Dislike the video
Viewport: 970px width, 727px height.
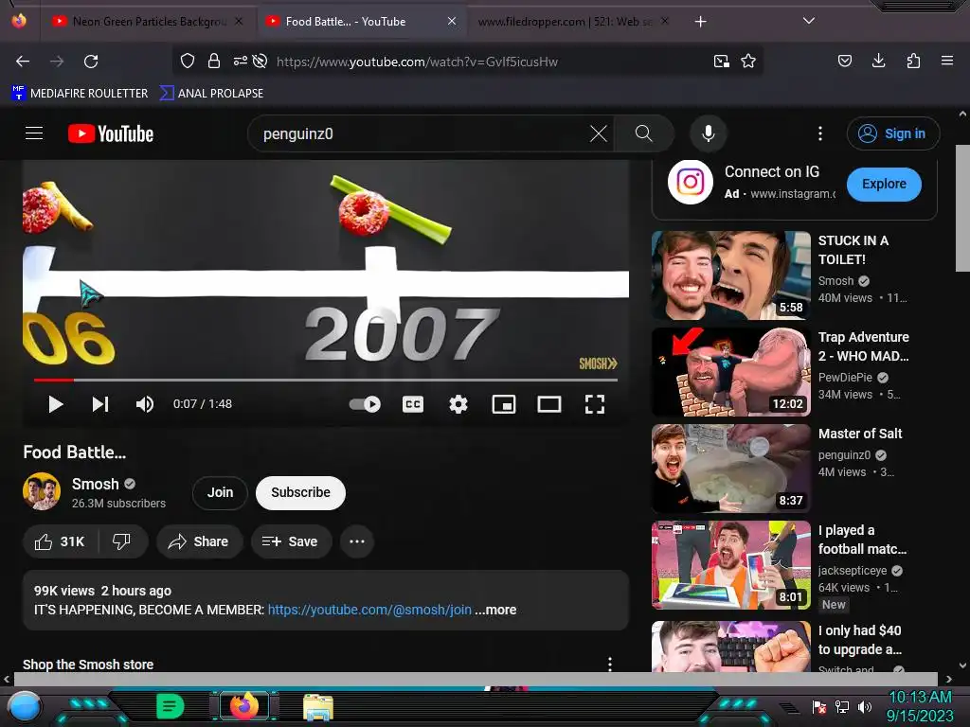(x=122, y=541)
